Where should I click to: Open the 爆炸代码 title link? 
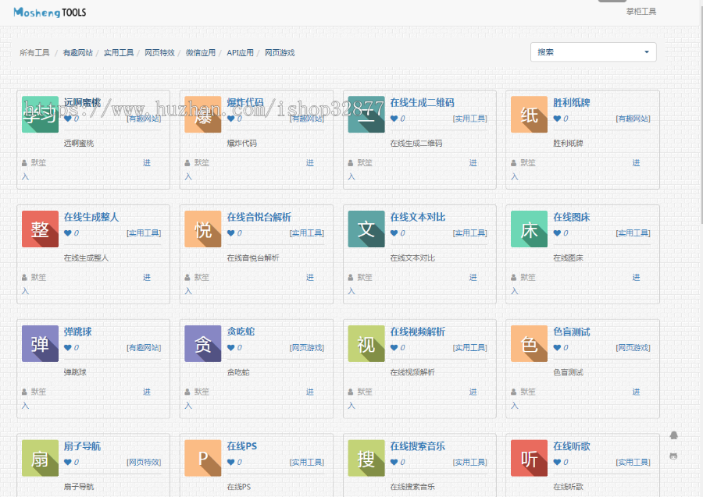(245, 102)
